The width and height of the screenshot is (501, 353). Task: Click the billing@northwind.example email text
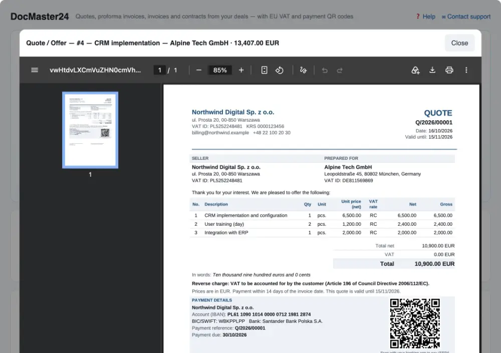coord(220,133)
